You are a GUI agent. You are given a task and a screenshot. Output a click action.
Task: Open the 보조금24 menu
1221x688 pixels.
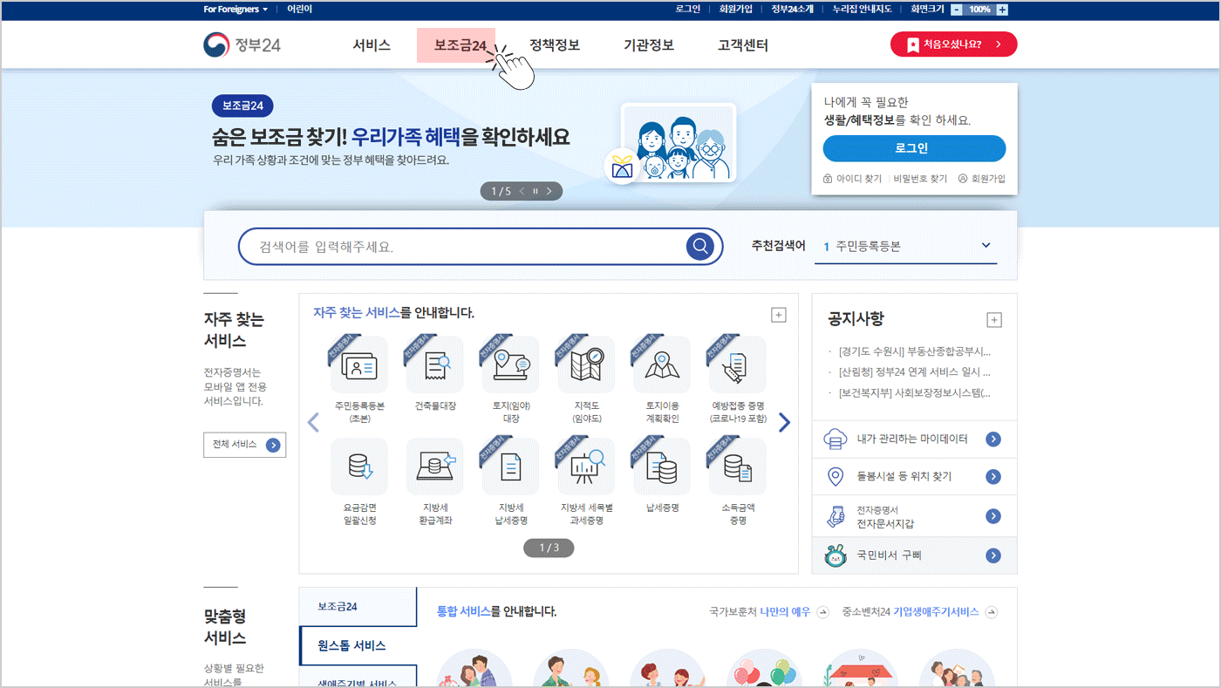[460, 45]
